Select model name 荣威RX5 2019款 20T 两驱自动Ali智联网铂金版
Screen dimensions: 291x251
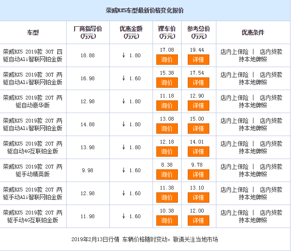[33, 124]
